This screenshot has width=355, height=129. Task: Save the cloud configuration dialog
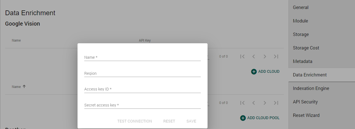tap(191, 121)
